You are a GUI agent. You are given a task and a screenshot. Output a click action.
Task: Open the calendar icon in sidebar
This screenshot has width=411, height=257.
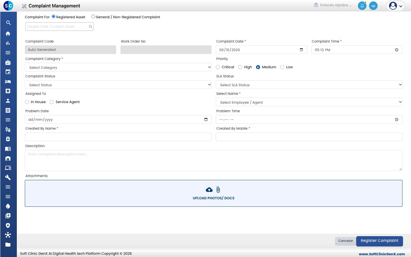coord(8,72)
